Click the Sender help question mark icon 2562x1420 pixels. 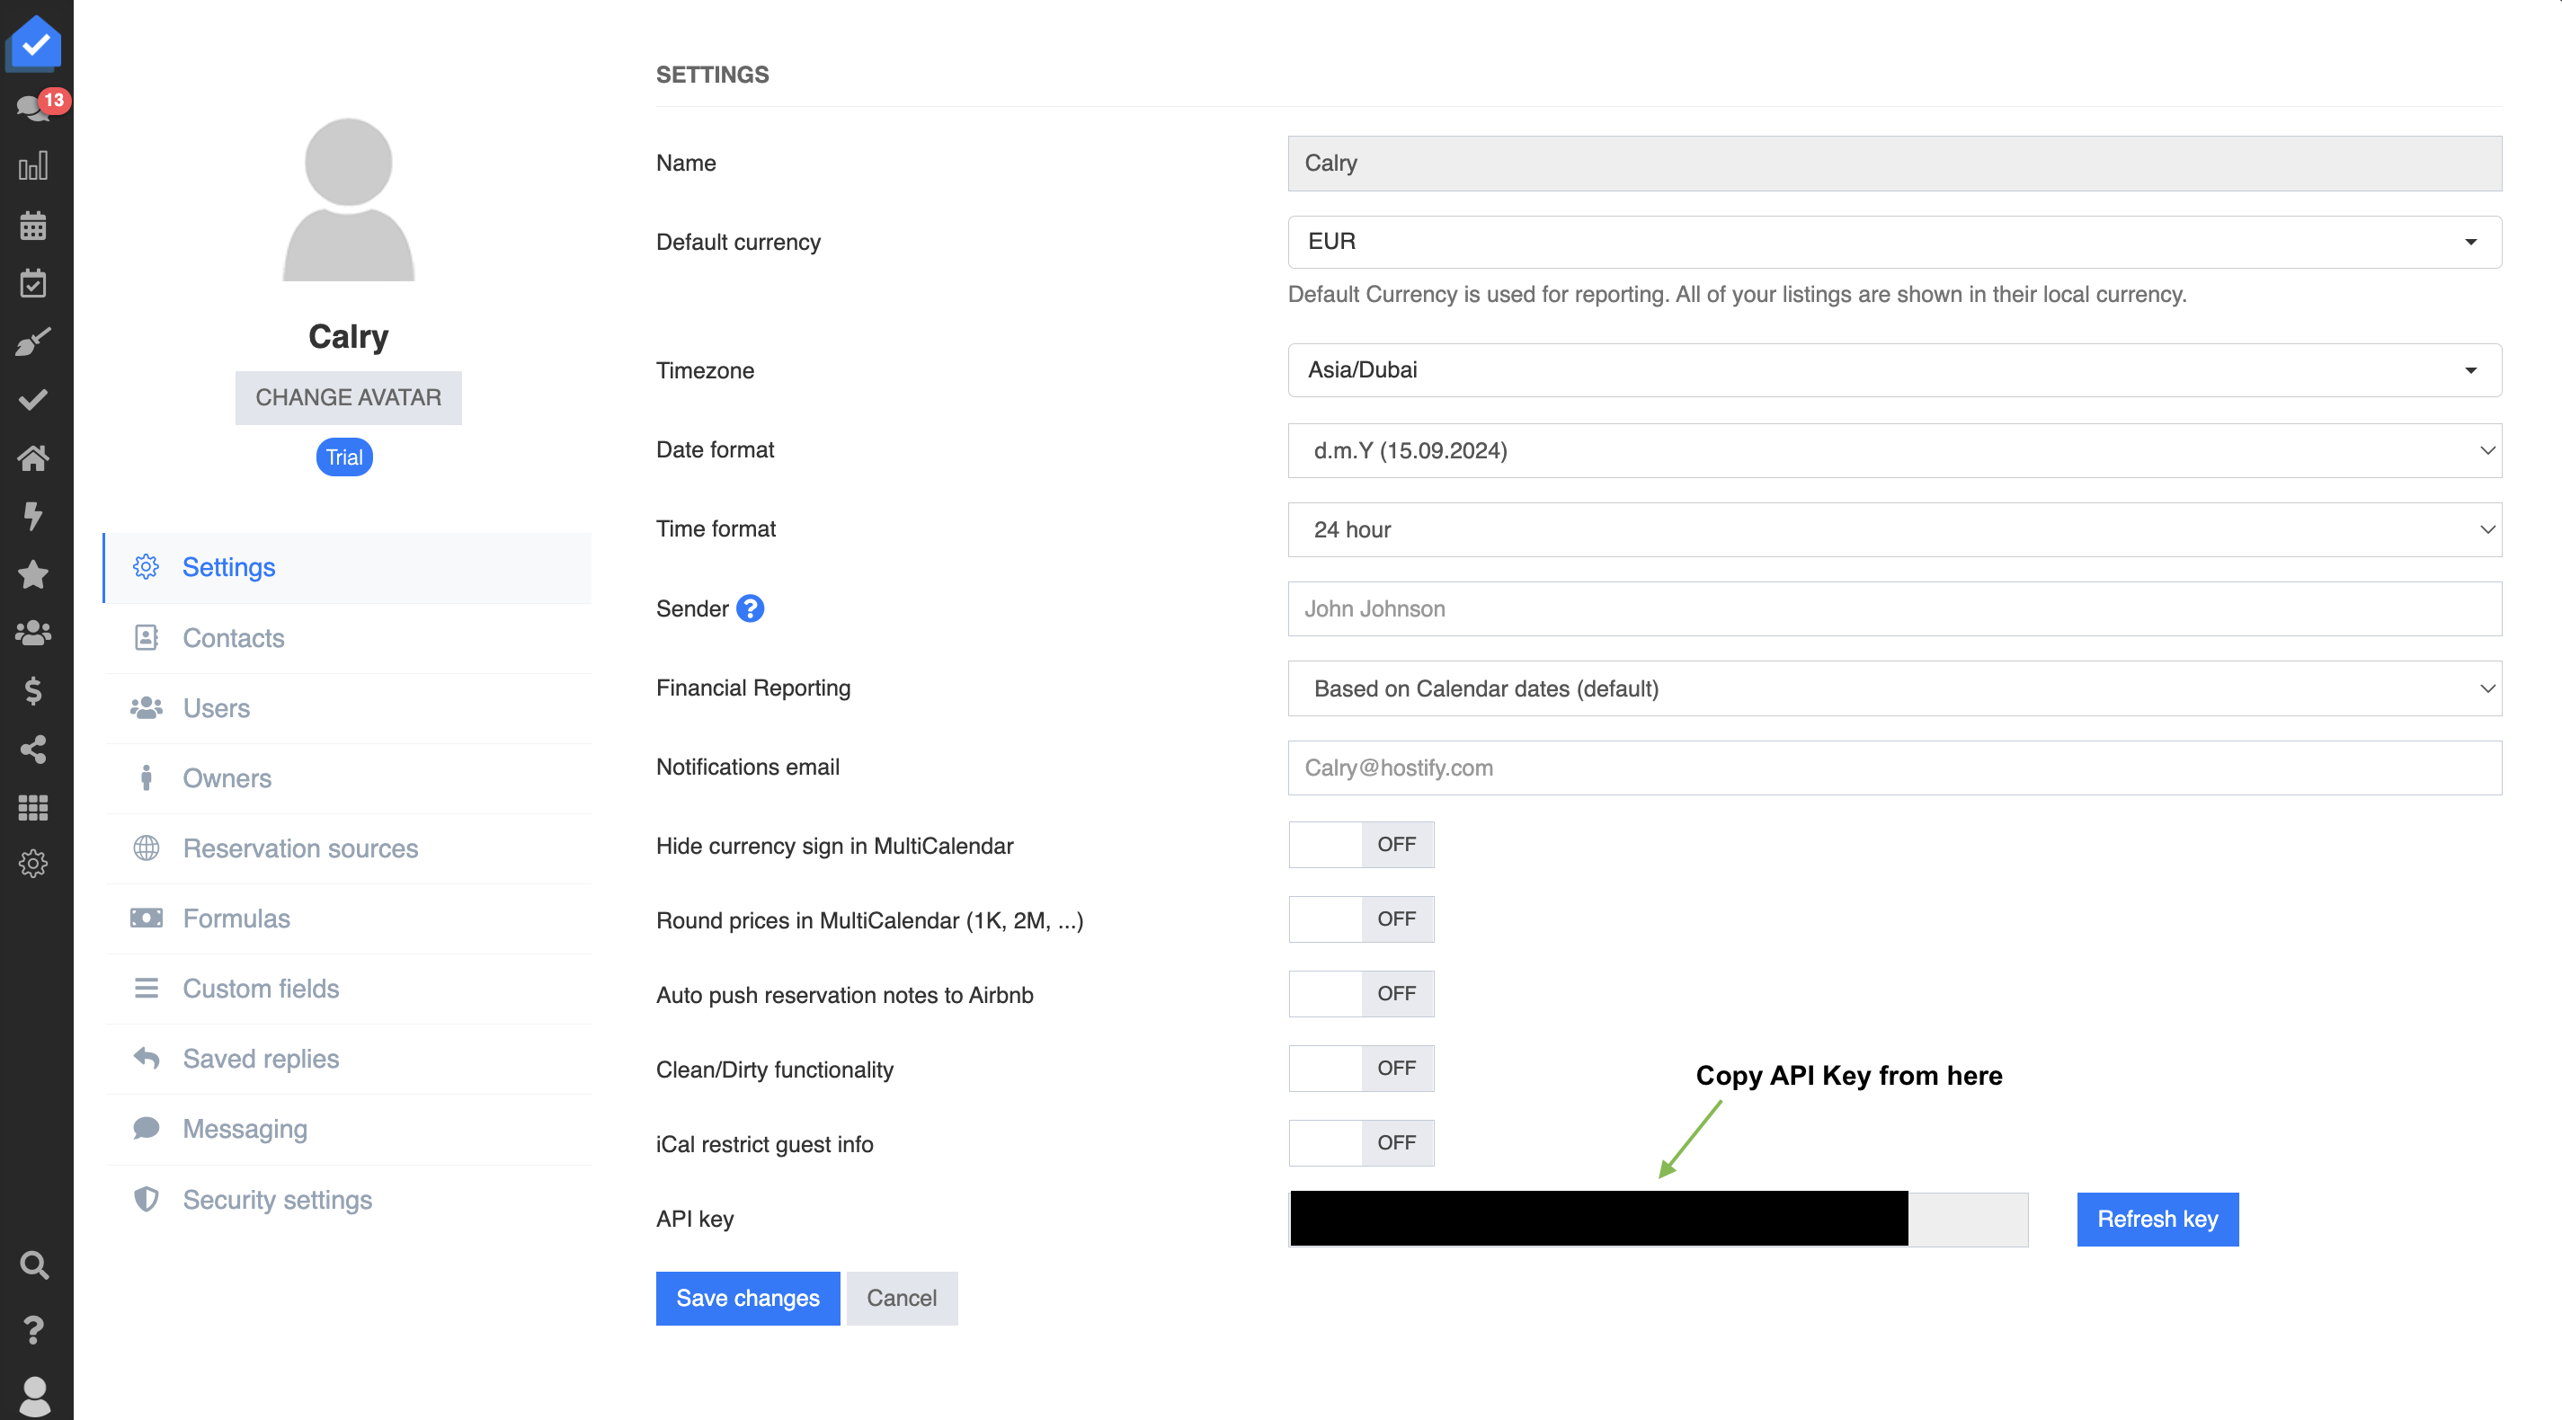(750, 608)
